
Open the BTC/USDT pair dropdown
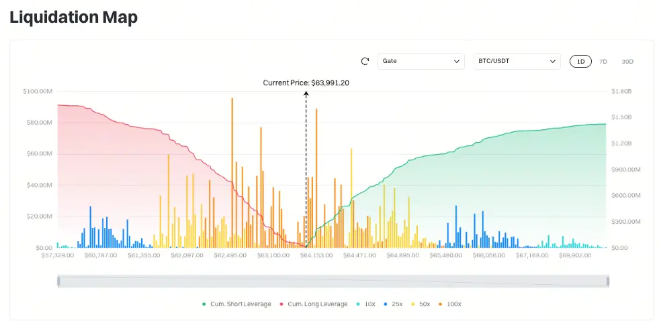pos(517,61)
